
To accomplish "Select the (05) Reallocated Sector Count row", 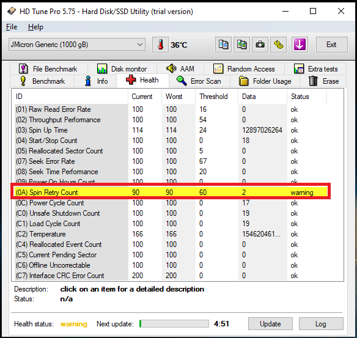I will [171, 151].
